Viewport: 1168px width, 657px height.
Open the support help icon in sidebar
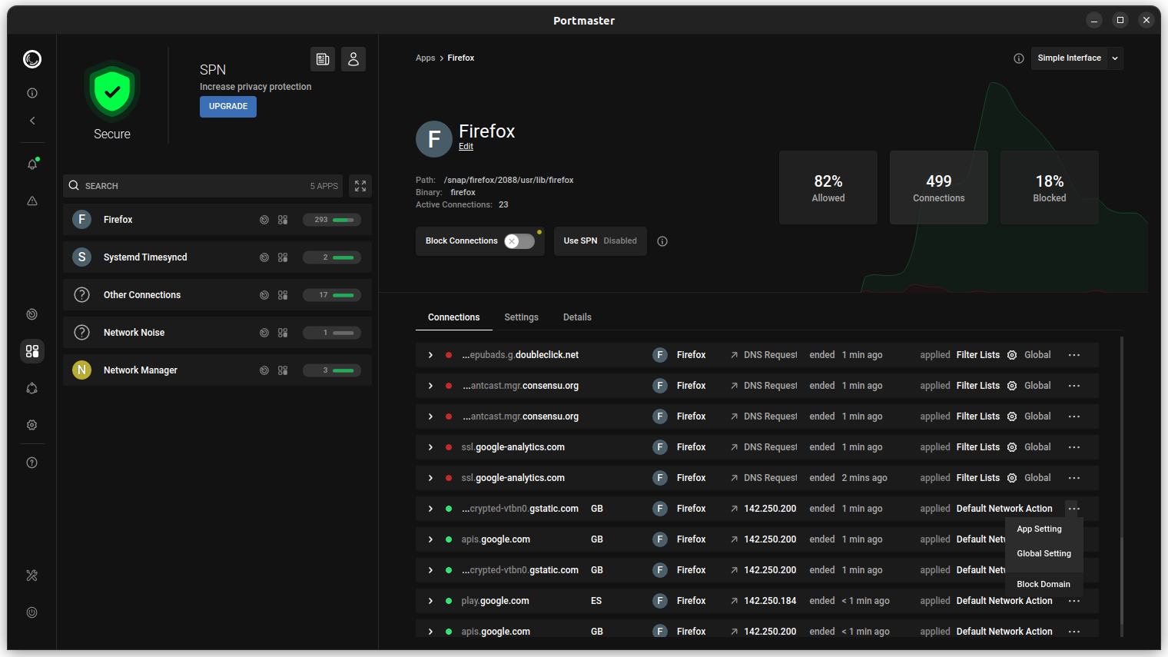pyautogui.click(x=32, y=463)
